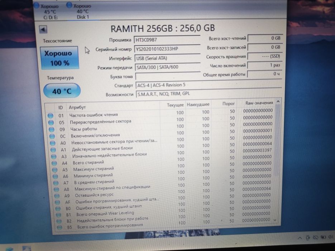The height and width of the screenshot is (251, 335).
Task: Click status circle of attribute A1
Action: coord(53,150)
